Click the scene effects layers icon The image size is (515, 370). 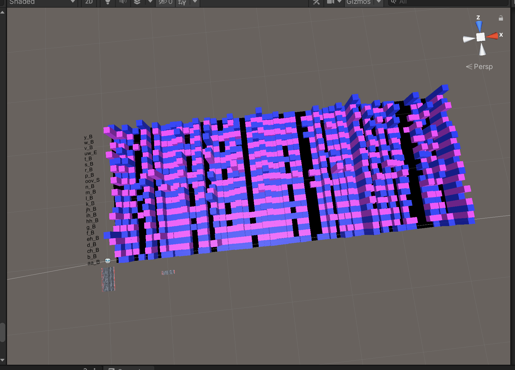(x=137, y=2)
